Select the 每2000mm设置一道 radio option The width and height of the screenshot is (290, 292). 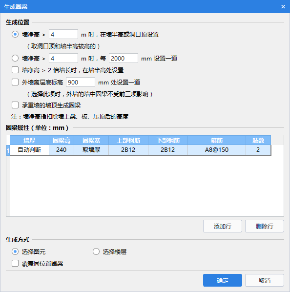pyautogui.click(x=15, y=58)
